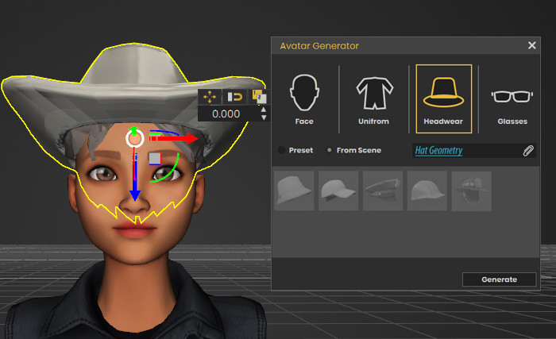
Task: Open the Hat Geometry link
Action: pyautogui.click(x=438, y=151)
